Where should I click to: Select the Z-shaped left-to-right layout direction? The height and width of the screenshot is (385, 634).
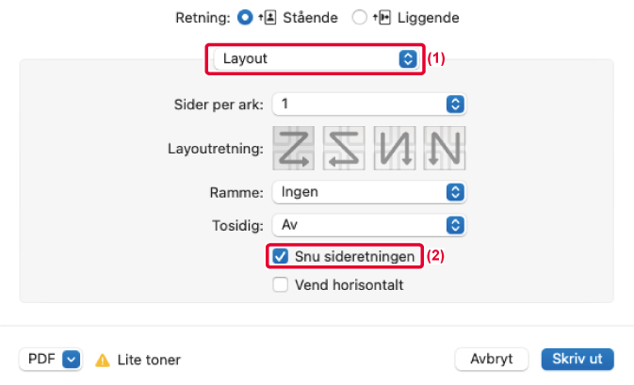[x=296, y=149]
